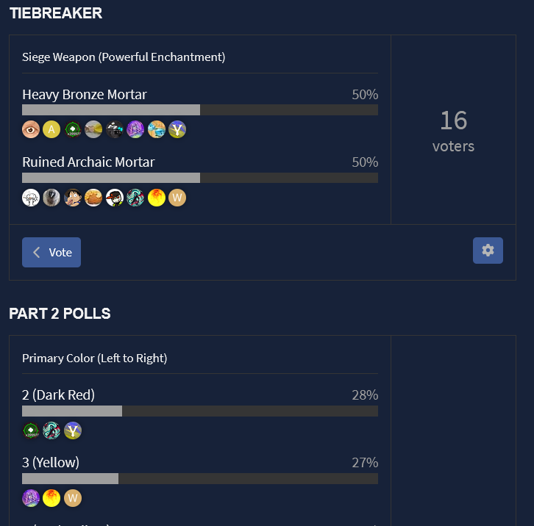
Task: Click the purple avatar under 3 (Yellow)
Action: coord(31,498)
